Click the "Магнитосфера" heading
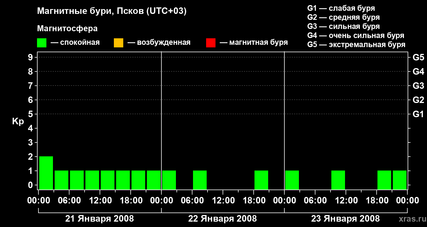The height and width of the screenshot is (227, 427). [x=67, y=29]
